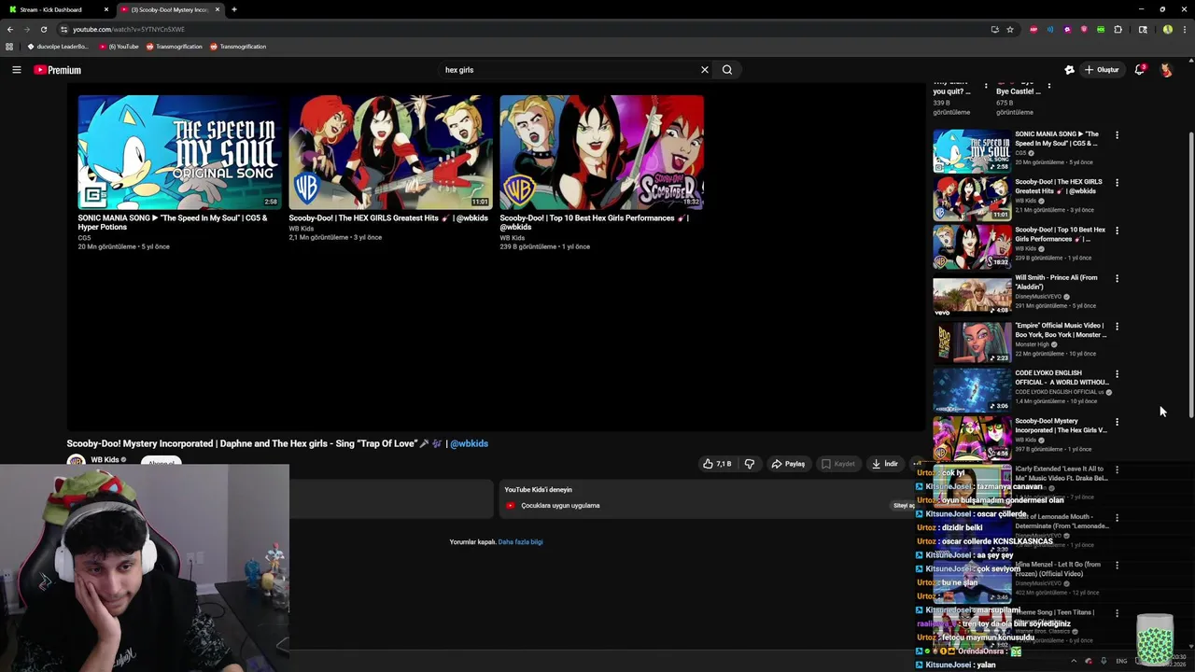Open Chrome profile avatar

(x=1167, y=29)
